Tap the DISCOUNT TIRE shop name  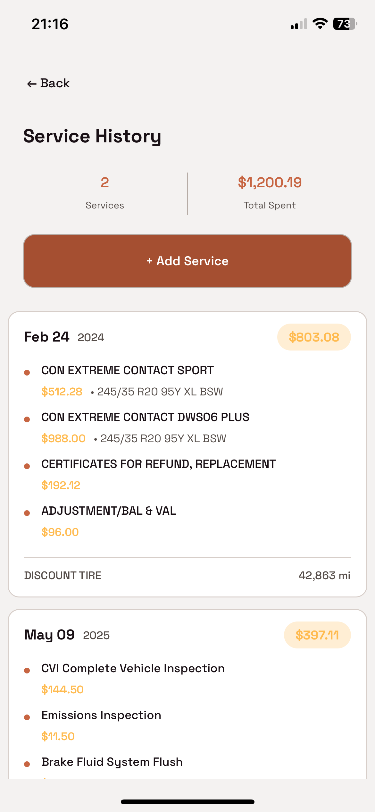click(63, 576)
